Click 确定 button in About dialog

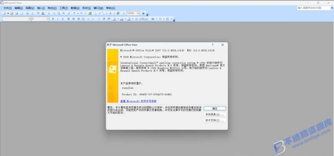pos(215,109)
